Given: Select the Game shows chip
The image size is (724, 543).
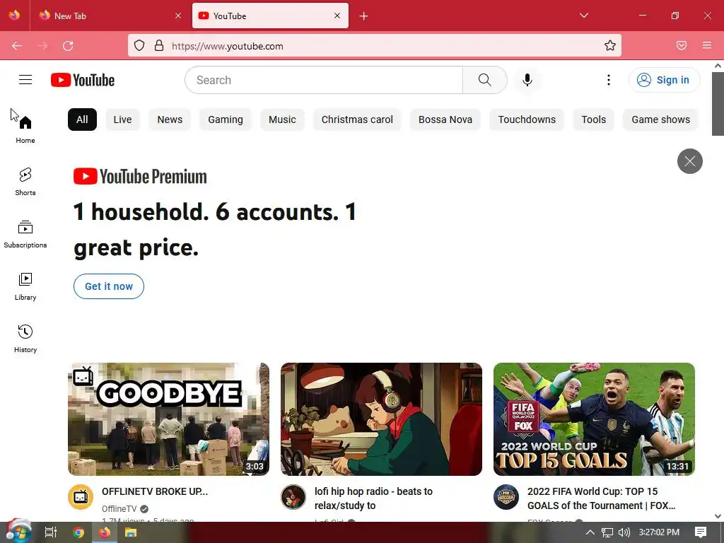Looking at the screenshot, I should coord(661,119).
